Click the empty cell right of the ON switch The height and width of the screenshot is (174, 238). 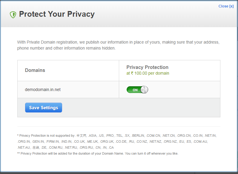184,90
